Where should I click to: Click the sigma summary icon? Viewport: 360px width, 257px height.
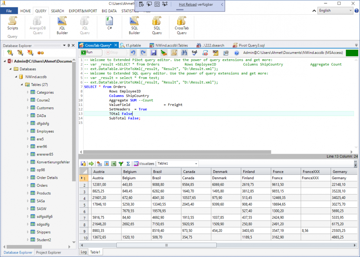point(128,164)
